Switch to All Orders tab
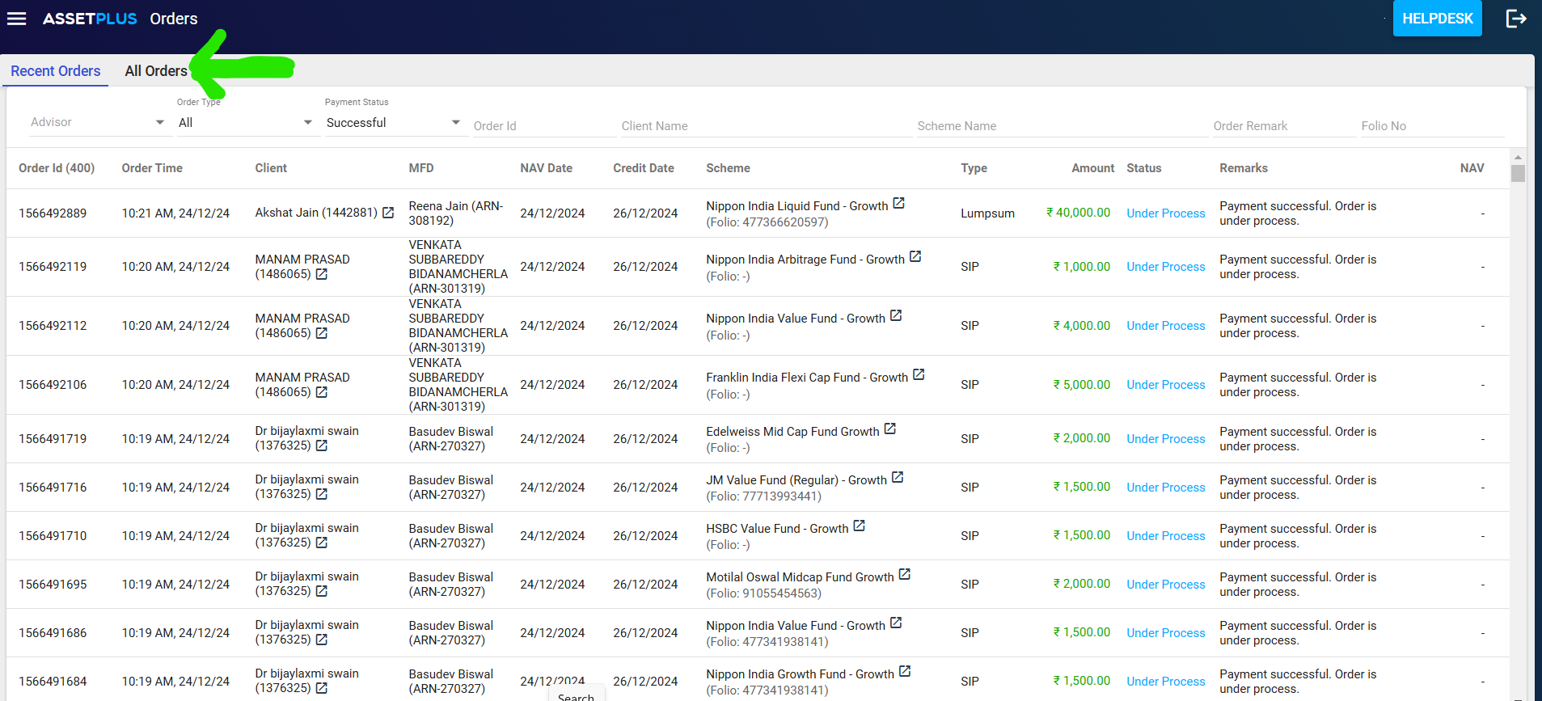This screenshot has height=701, width=1542. 156,71
